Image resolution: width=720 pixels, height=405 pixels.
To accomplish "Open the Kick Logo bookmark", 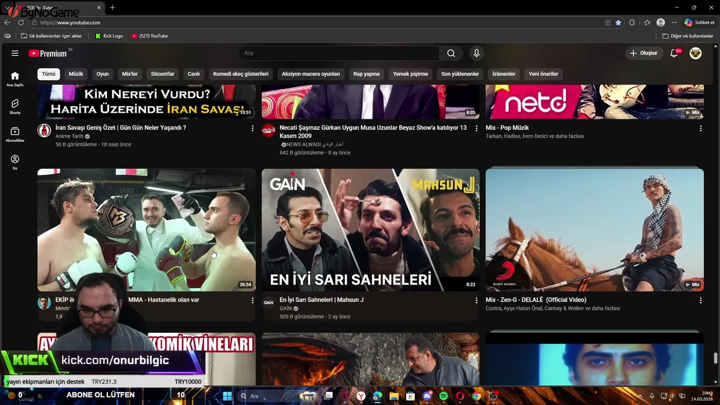I will [x=109, y=36].
